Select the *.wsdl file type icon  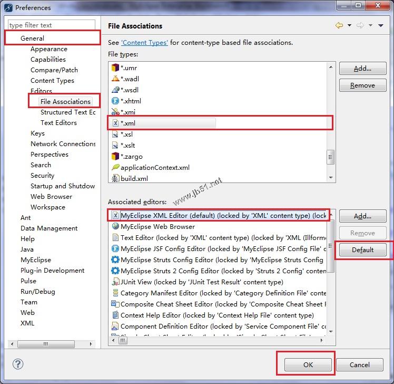115,90
